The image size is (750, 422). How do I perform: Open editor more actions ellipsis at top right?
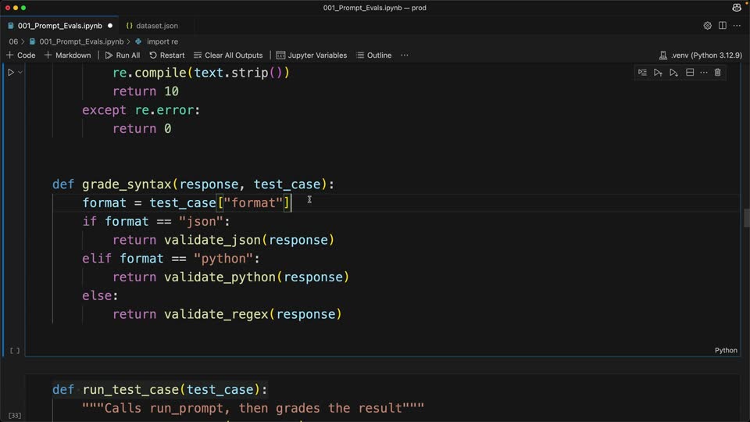coord(737,25)
